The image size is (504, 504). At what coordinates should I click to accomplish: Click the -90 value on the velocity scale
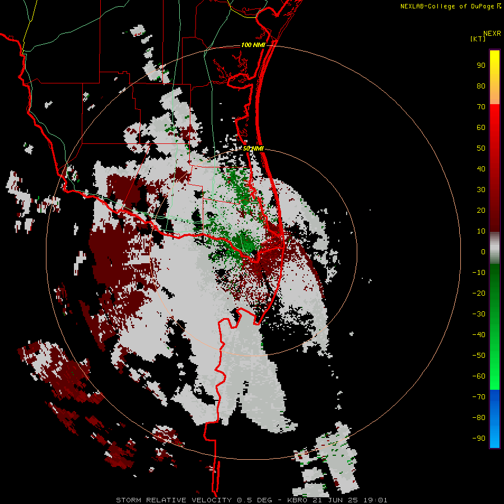coord(479,438)
